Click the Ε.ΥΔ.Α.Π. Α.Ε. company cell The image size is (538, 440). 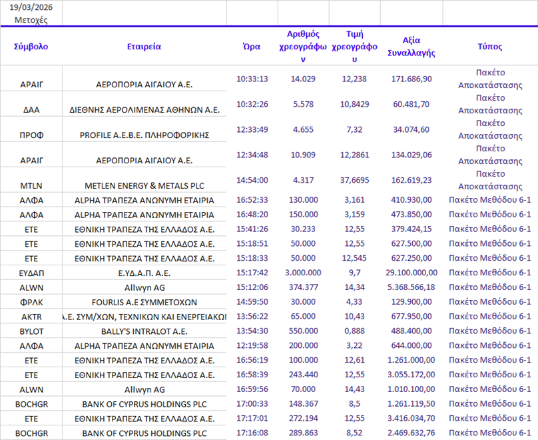coord(144,273)
